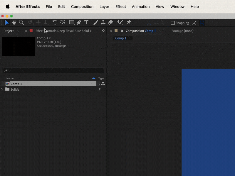Click the Name column header

pos(10,78)
